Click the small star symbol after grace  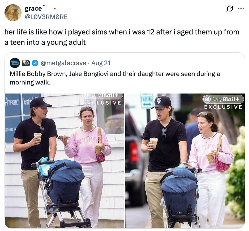[55, 8]
